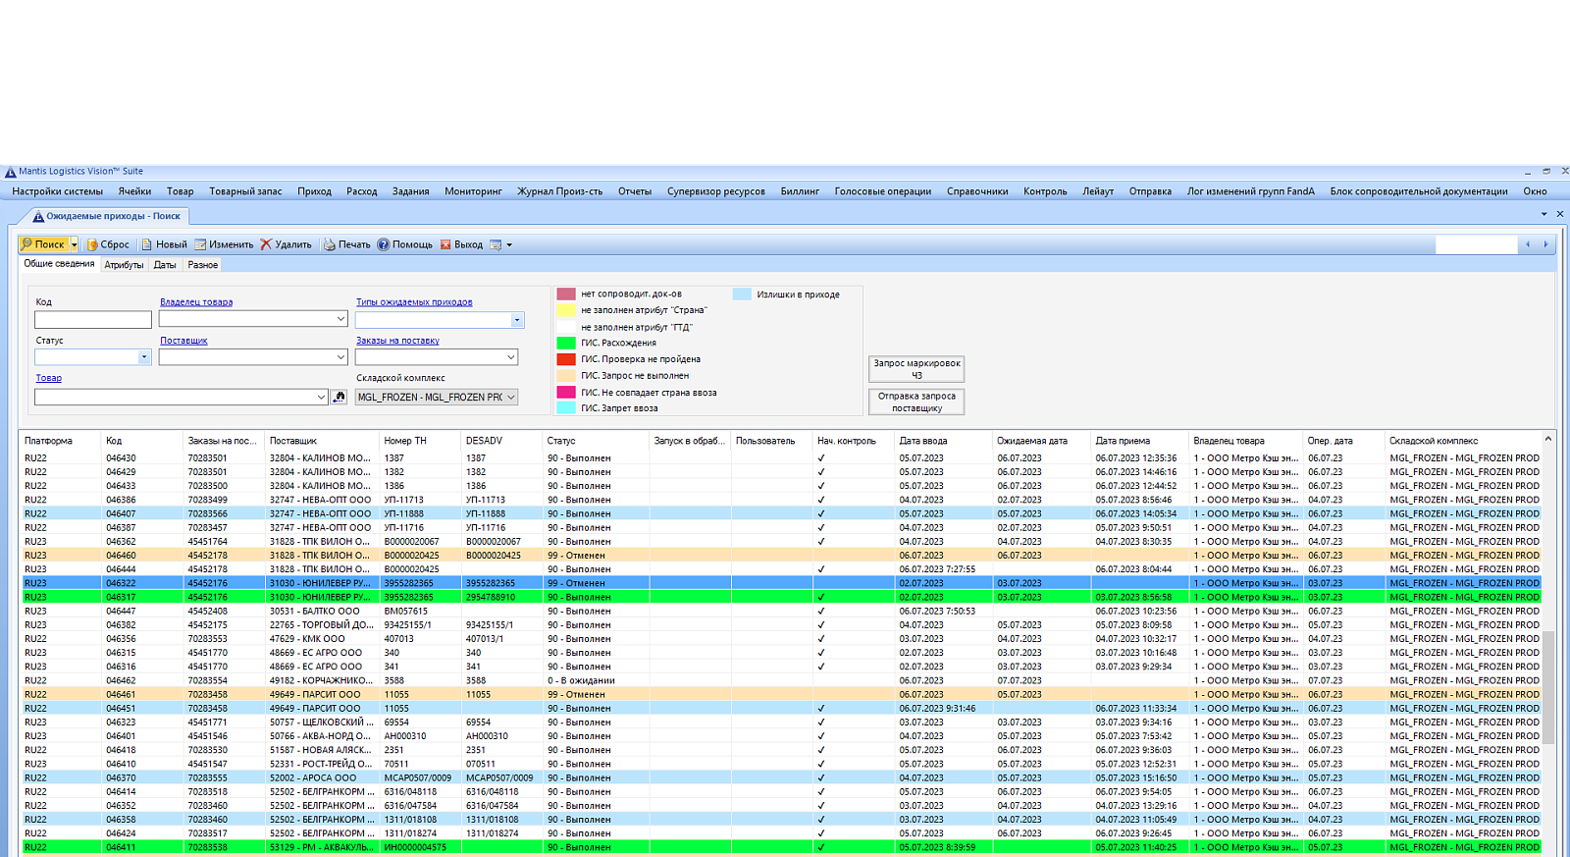This screenshot has width=1570, height=857.
Task: Click the Поиск search toolbar button
Action: pyautogui.click(x=43, y=244)
